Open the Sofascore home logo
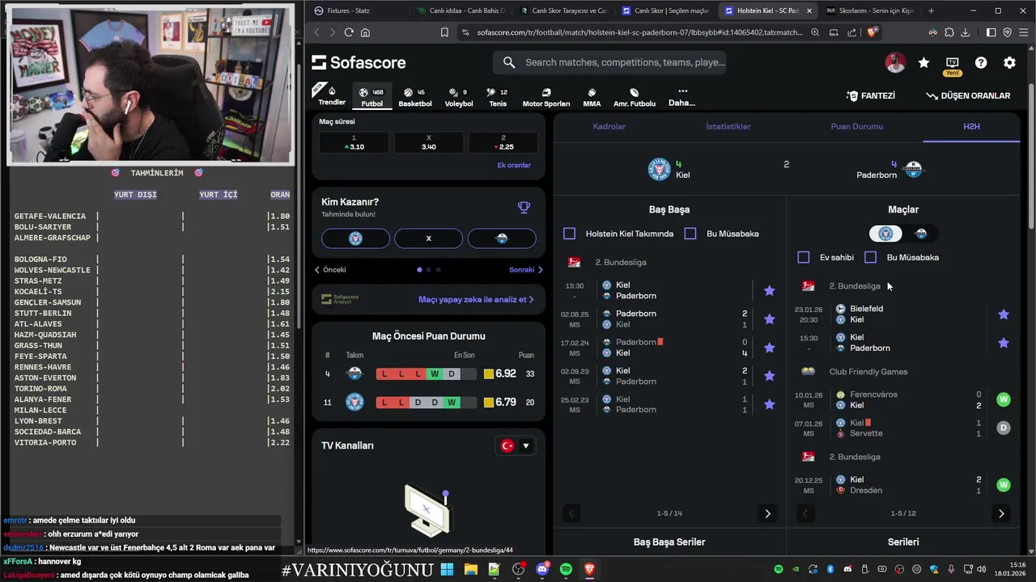Image resolution: width=1036 pixels, height=582 pixels. 359,62
